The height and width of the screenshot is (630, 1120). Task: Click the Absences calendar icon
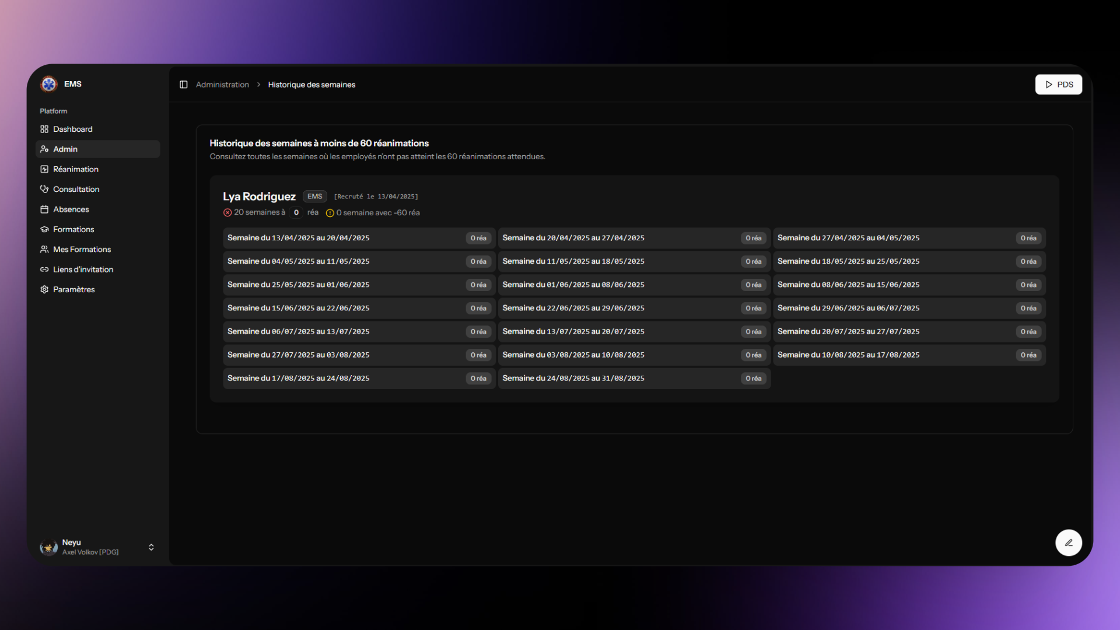[x=44, y=209]
